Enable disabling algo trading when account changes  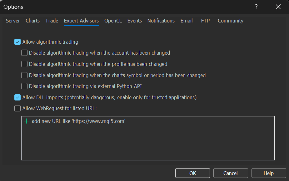[24, 53]
